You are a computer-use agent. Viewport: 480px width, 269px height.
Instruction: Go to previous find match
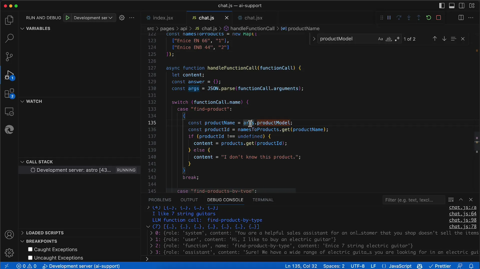tap(435, 39)
